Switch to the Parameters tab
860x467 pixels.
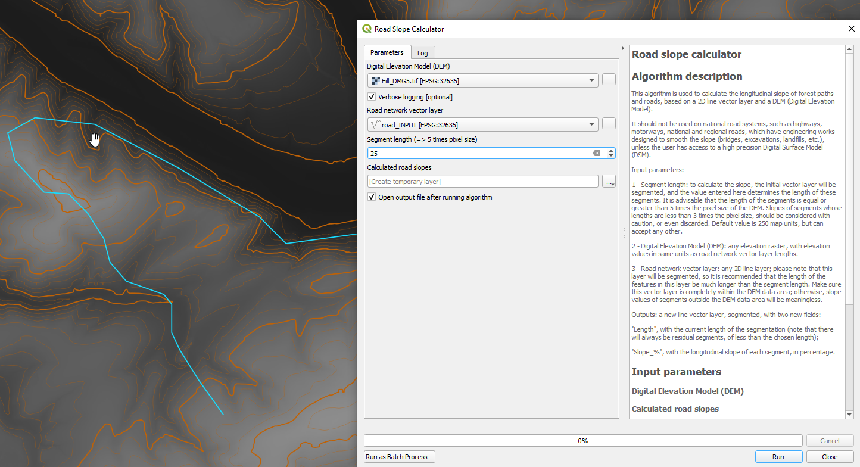387,52
